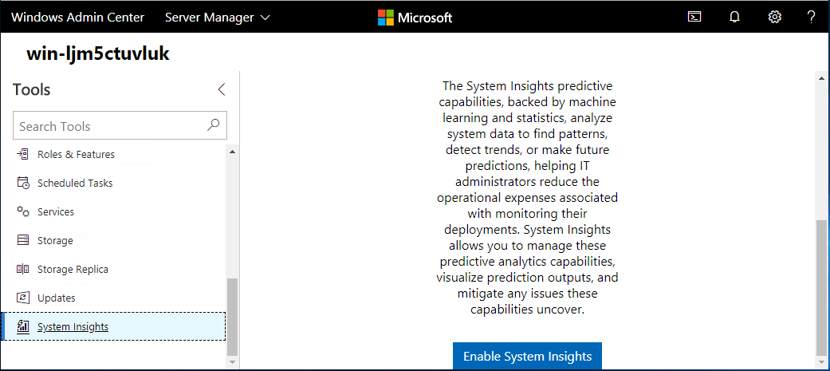Click the Services gears icon

23,211
